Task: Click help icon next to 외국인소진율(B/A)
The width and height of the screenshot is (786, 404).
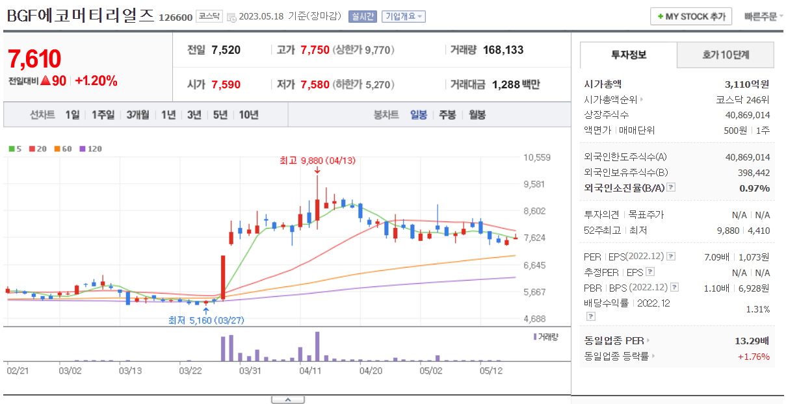Action: [671, 188]
